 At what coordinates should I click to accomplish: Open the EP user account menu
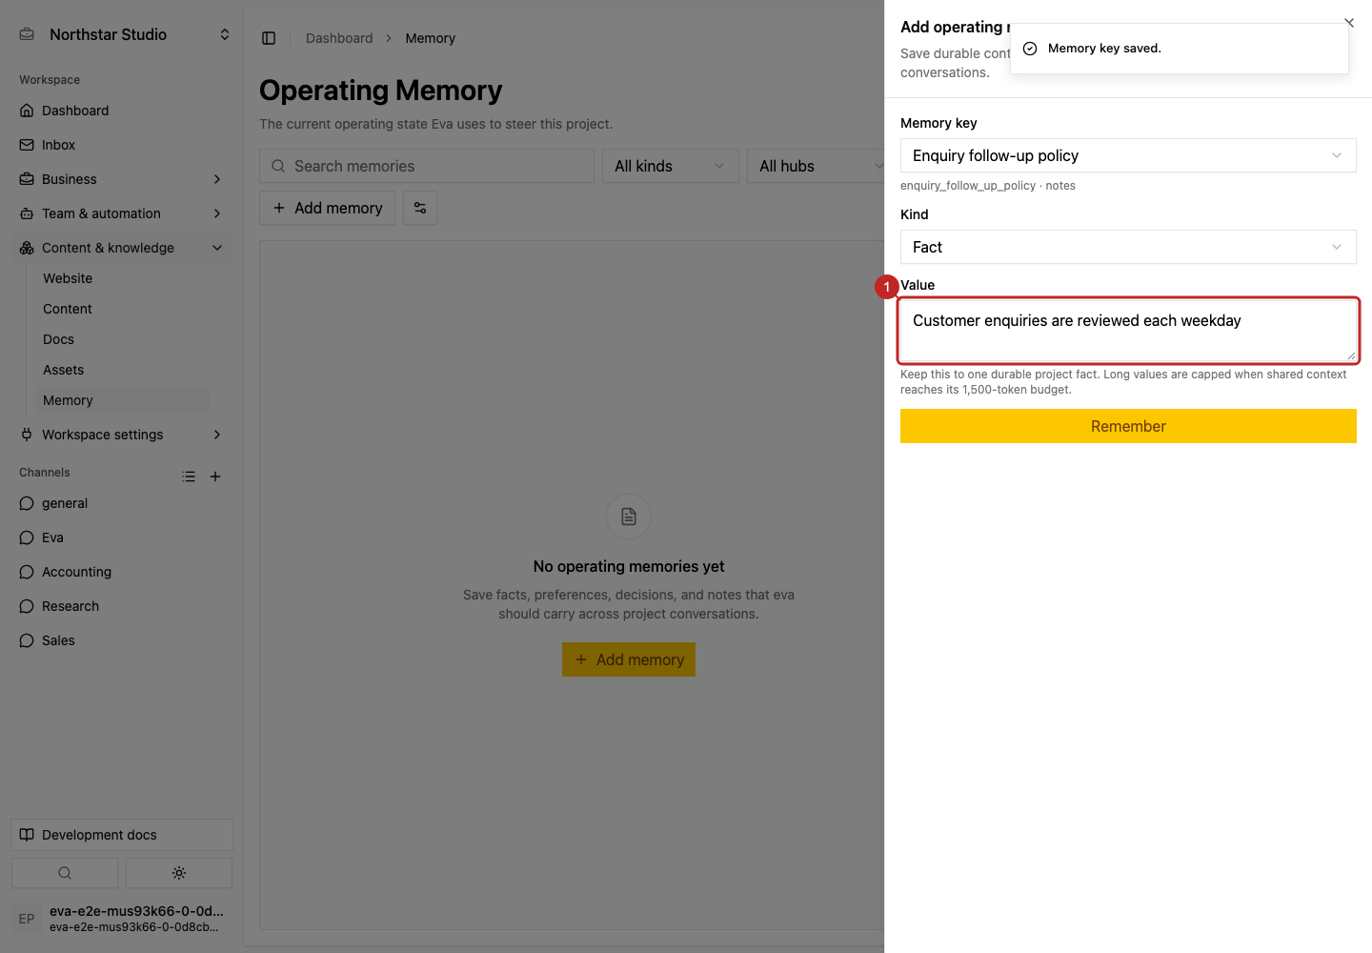click(122, 919)
